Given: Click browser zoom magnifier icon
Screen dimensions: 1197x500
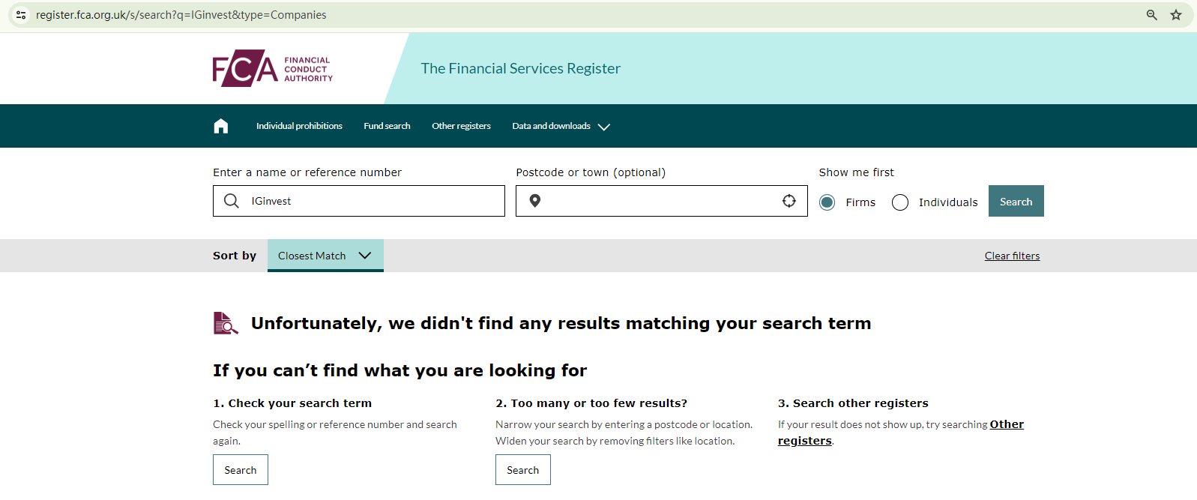Looking at the screenshot, I should tap(1152, 15).
